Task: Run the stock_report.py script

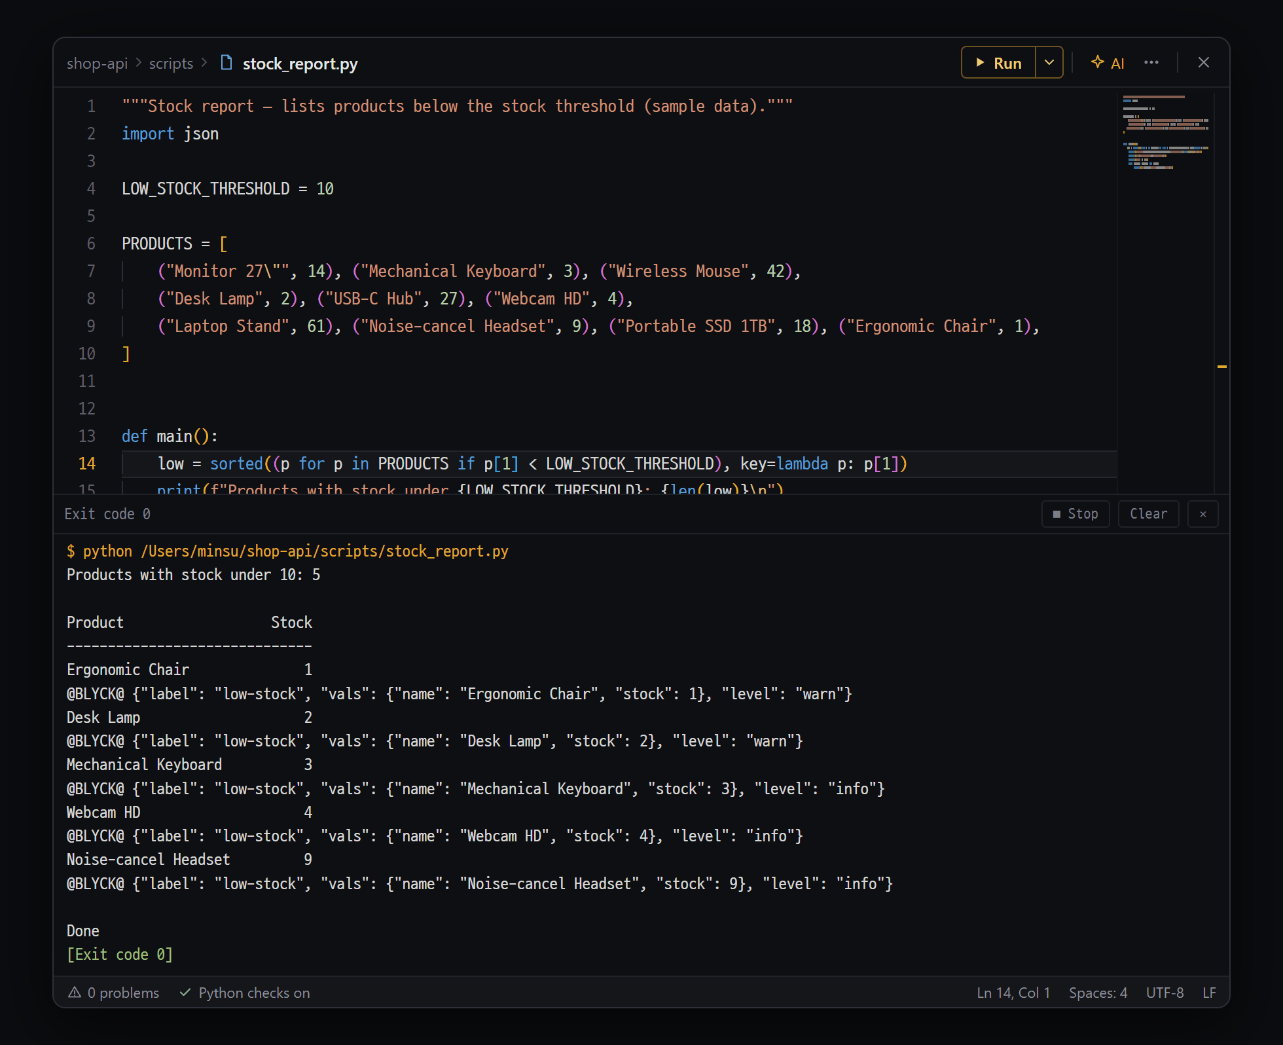Action: click(998, 63)
